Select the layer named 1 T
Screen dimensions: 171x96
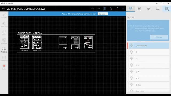coord(137,59)
